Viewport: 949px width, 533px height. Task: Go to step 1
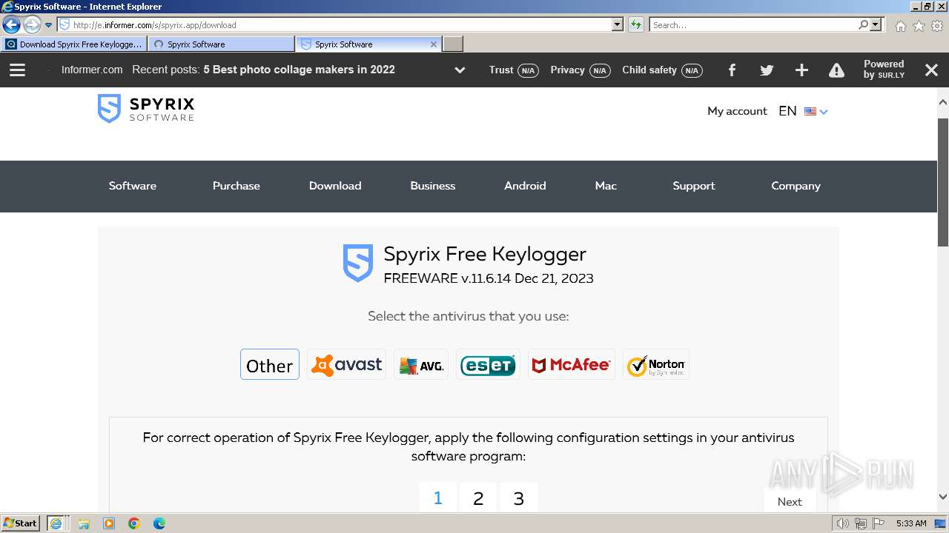click(x=437, y=497)
